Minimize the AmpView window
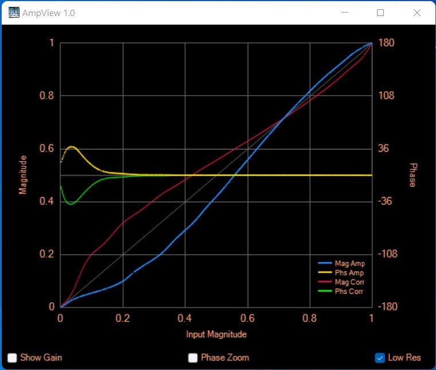This screenshot has width=436, height=370. 345,13
